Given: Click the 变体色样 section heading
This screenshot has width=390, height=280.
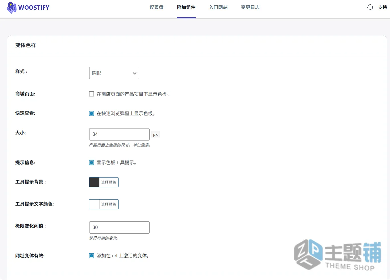Looking at the screenshot, I should 26,45.
